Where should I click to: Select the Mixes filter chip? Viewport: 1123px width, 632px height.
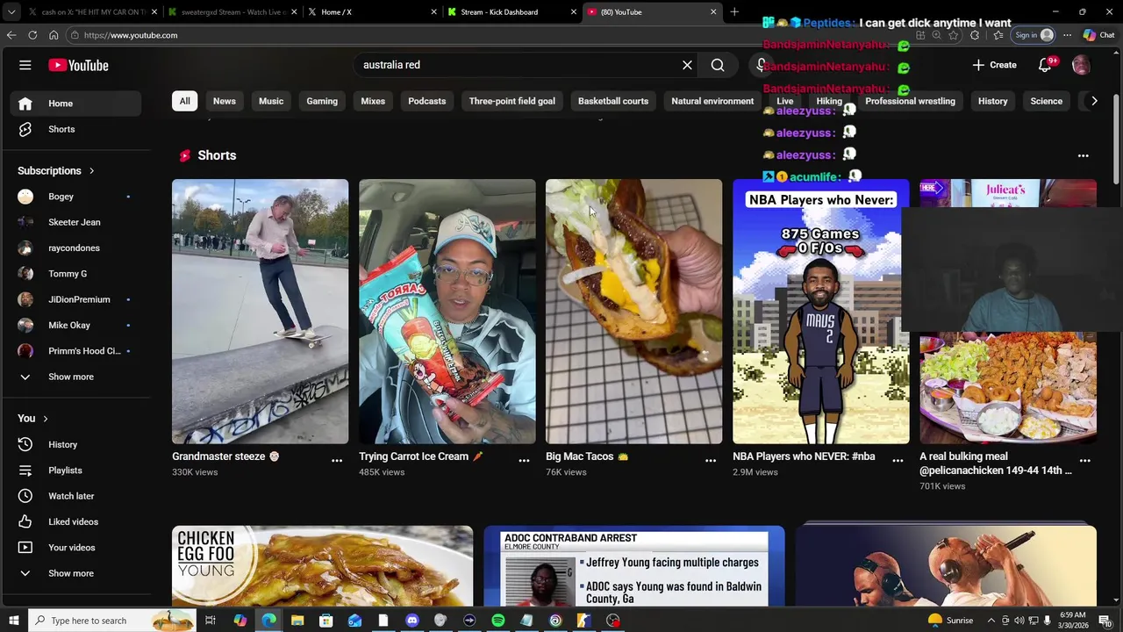[x=373, y=101]
